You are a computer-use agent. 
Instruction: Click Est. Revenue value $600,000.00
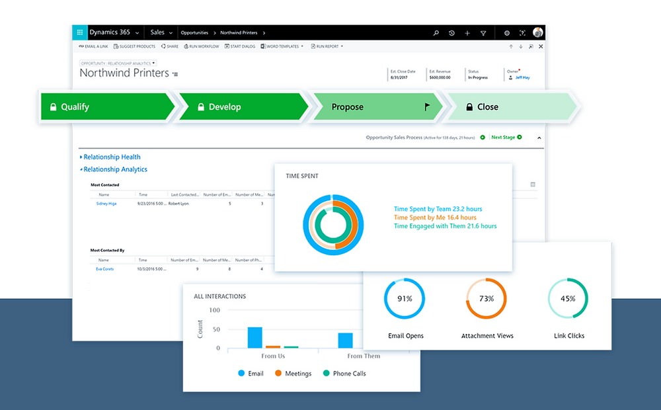(x=440, y=77)
